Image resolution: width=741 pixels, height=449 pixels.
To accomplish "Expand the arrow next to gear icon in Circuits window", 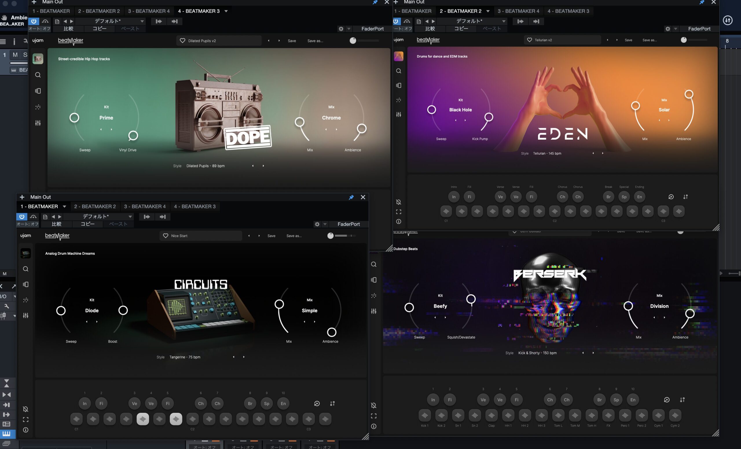I will (x=325, y=224).
